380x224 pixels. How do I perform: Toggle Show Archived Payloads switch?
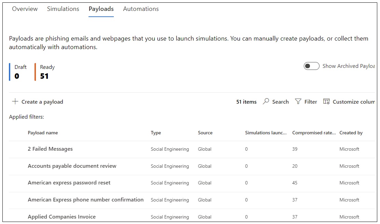point(311,66)
